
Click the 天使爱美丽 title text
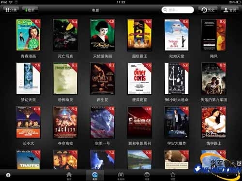tap(103, 56)
